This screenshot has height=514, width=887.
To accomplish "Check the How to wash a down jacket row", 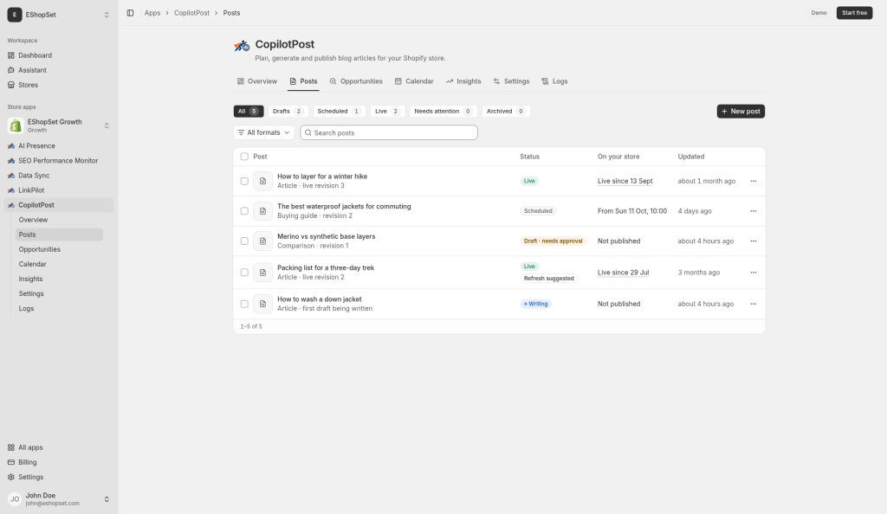I will click(x=244, y=304).
